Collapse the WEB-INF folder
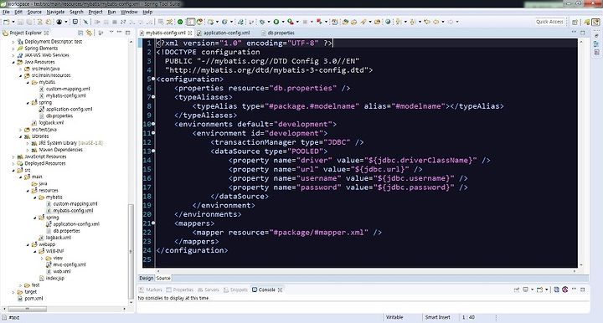603x323 pixels. coord(35,251)
